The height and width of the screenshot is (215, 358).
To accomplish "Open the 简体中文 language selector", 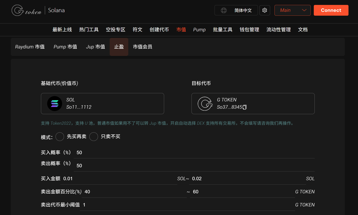I will [x=236, y=10].
